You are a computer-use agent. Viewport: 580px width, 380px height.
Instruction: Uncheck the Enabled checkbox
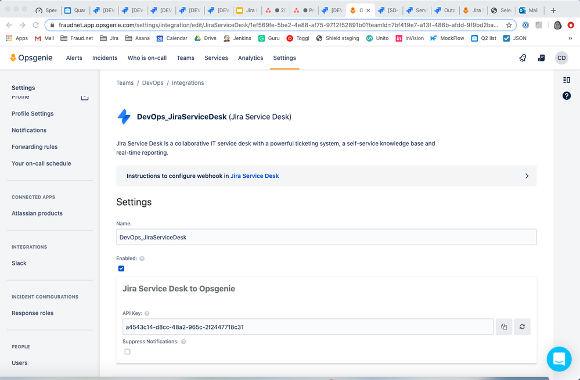(x=121, y=268)
